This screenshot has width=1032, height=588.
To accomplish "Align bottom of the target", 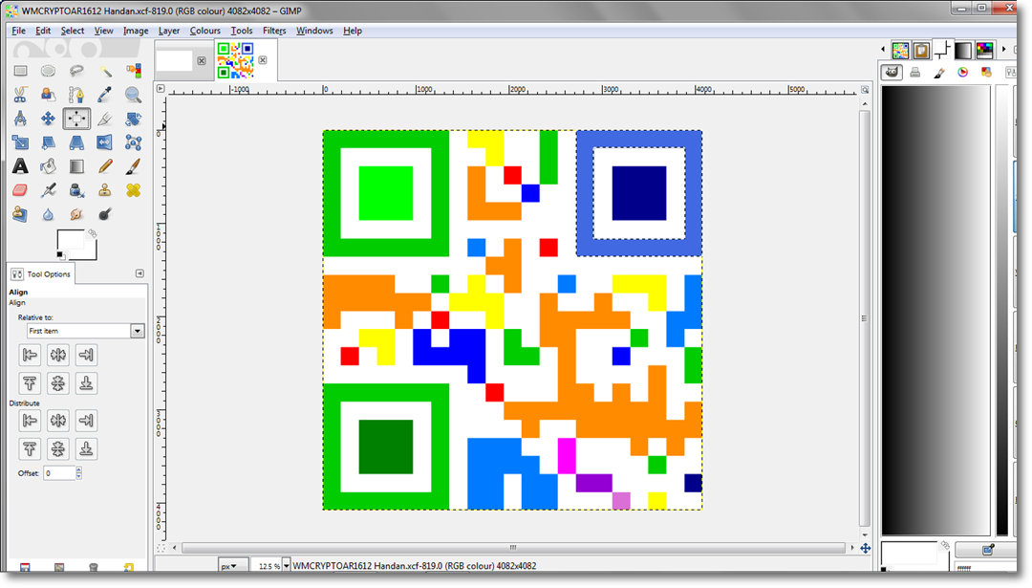I will click(86, 383).
